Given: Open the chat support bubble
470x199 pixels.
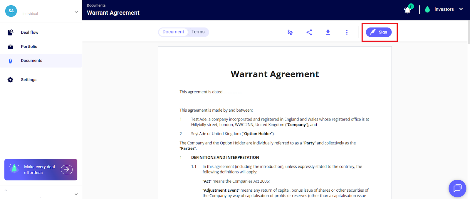Looking at the screenshot, I should pyautogui.click(x=457, y=188).
